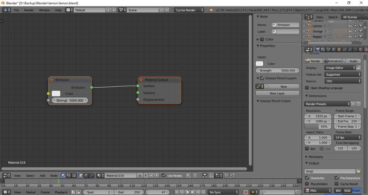Viewport: 368px width, 195px height.
Task: Hide the Orange object with eye icon
Action: [350, 31]
